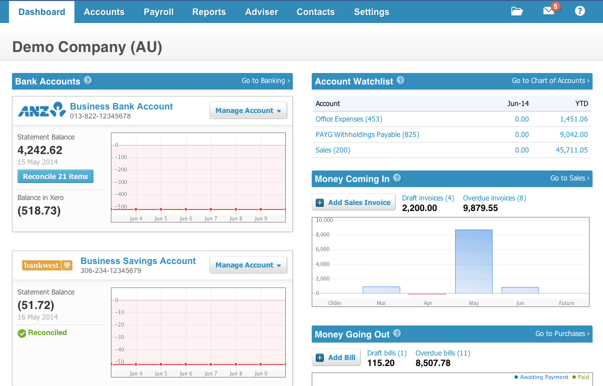Open the Sales (200) account link
Viewport: 603px width, 386px height.
click(x=333, y=150)
